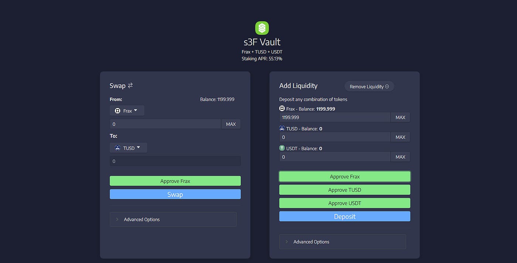Click the 'TUSD - Balance: 0' label
517x263 pixels.
pyautogui.click(x=304, y=129)
